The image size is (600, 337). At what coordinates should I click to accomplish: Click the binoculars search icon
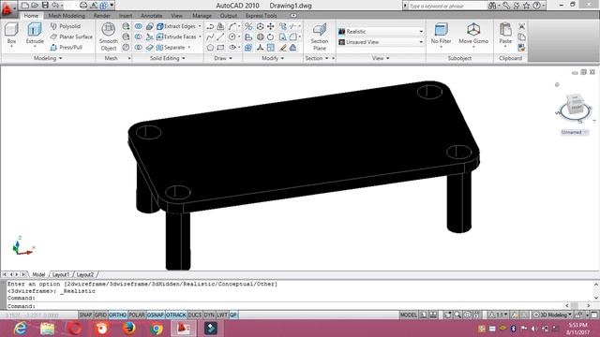[492, 6]
